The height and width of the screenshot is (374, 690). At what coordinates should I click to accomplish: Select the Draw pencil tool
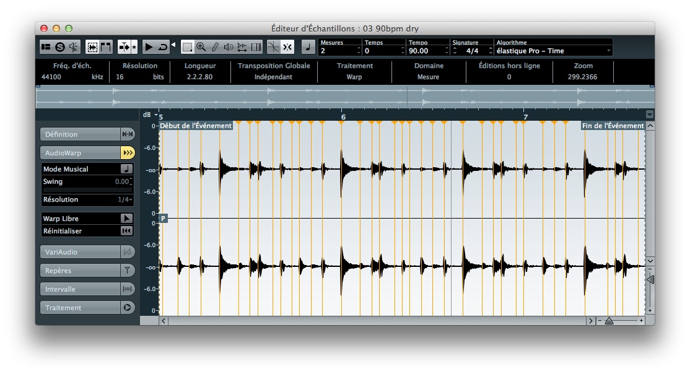click(215, 46)
